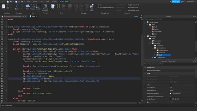Click the share icon near username
The height and width of the screenshot is (111, 197).
point(184,2)
